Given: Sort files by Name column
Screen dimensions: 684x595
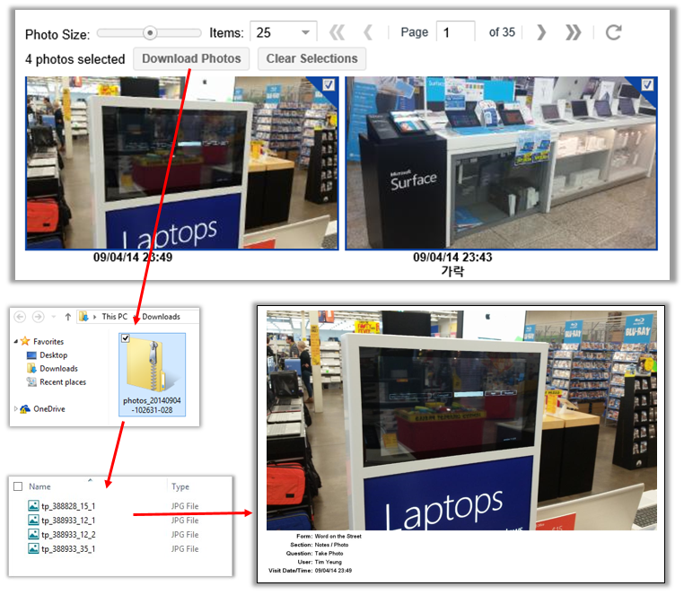Looking at the screenshot, I should (39, 486).
